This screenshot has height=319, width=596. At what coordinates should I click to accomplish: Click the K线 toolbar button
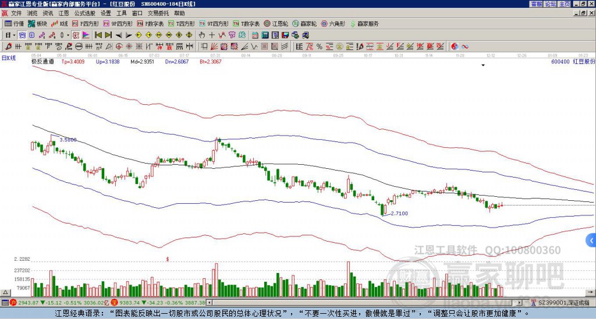(x=59, y=23)
